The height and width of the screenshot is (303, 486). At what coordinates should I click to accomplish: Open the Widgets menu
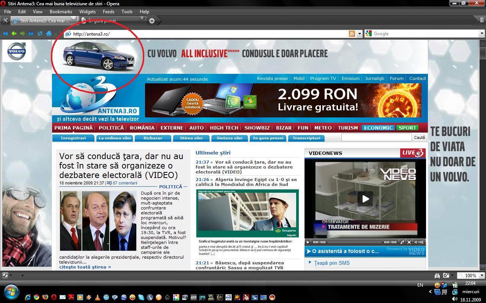pyautogui.click(x=87, y=12)
